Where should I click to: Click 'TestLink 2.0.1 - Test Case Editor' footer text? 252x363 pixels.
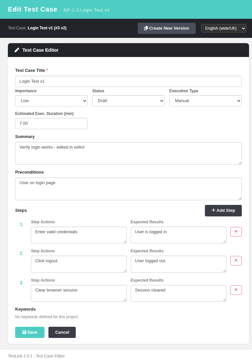click(36, 356)
